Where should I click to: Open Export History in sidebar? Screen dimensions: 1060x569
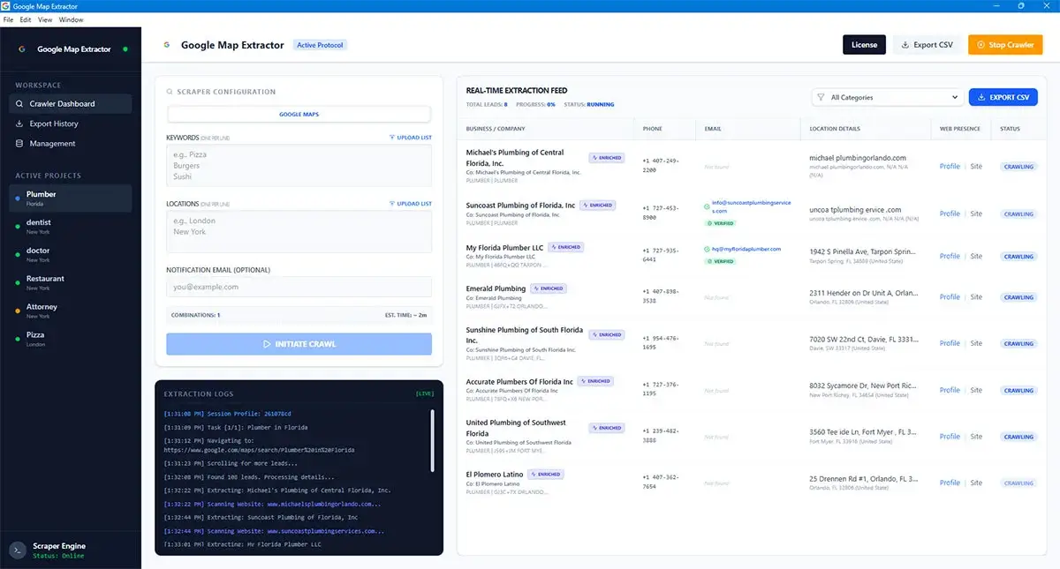71,124
